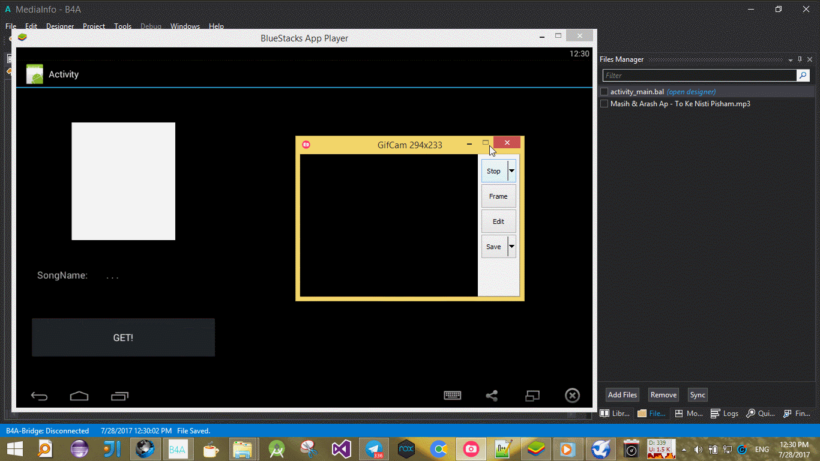The width and height of the screenshot is (820, 461).
Task: Open the Project menu
Action: pos(94,26)
